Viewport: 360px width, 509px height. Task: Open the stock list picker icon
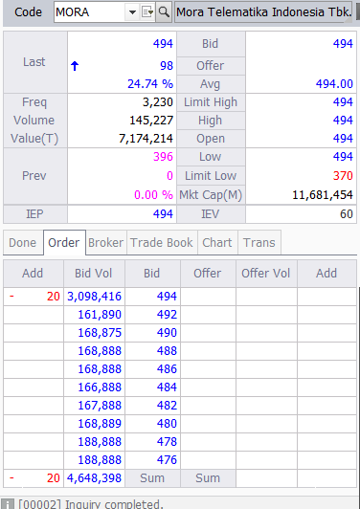[147, 12]
